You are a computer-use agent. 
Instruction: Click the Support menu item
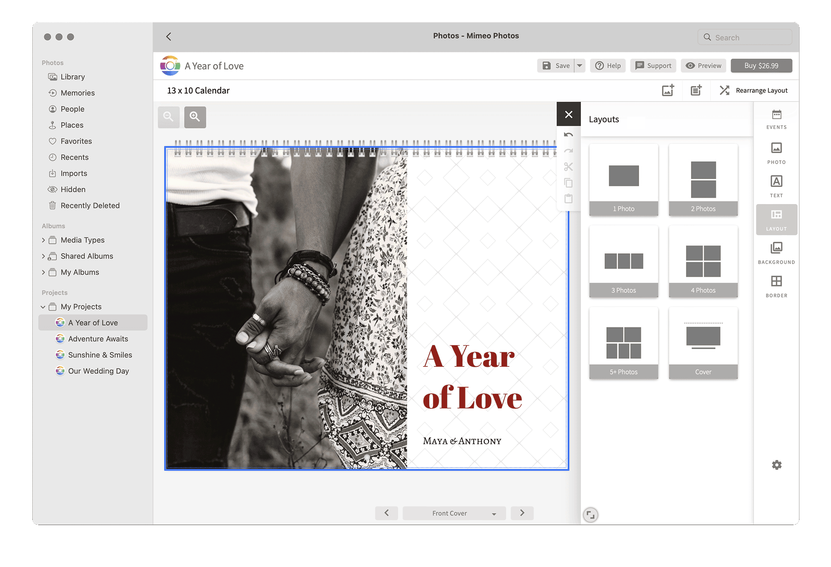tap(654, 65)
